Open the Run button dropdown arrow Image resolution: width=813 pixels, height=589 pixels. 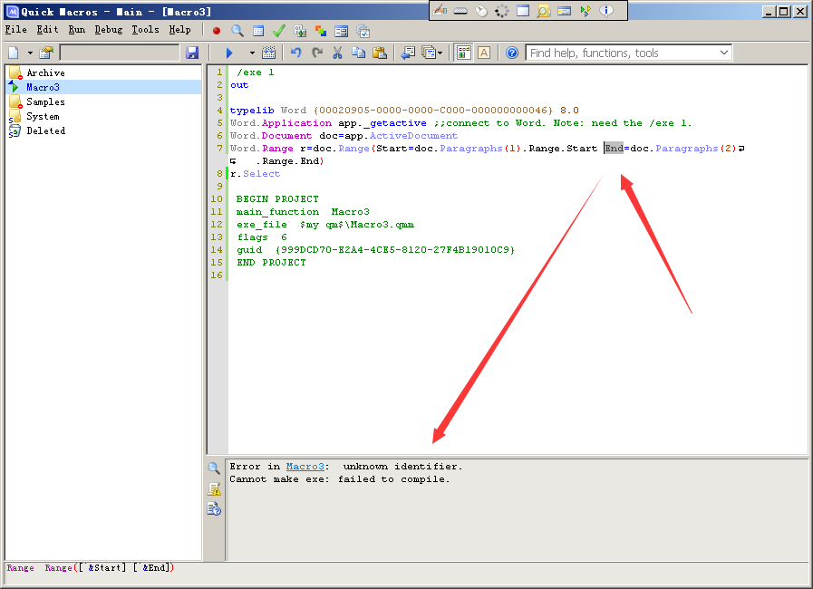tap(251, 53)
